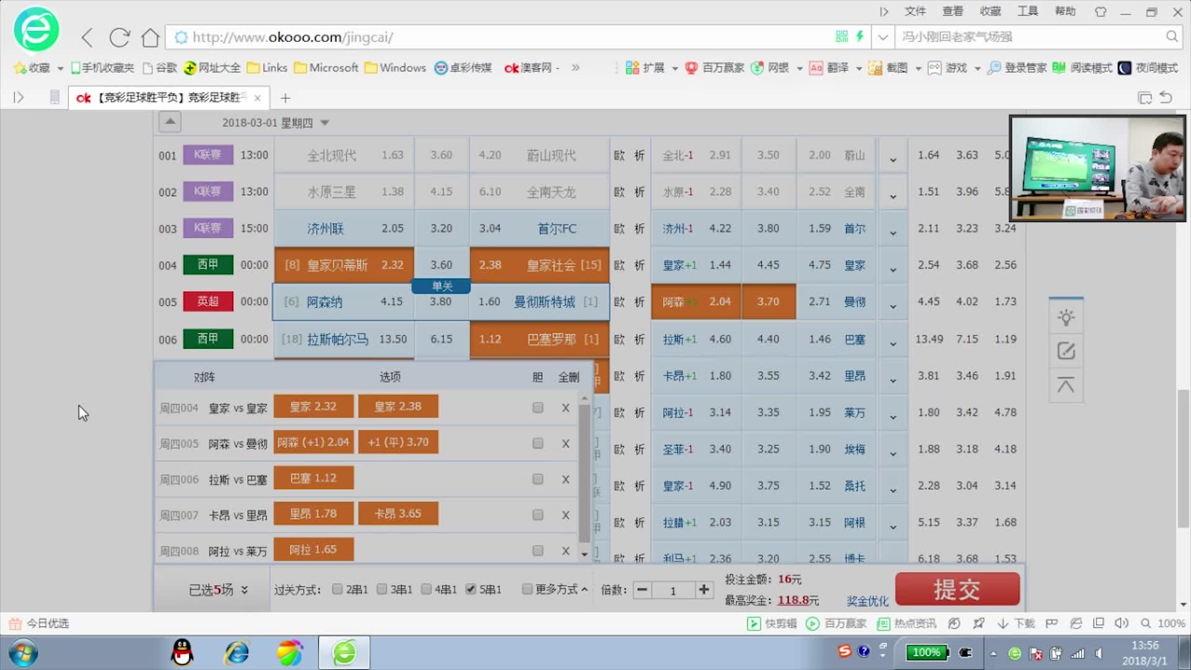
Task: Click the lightning speed mode icon
Action: click(x=860, y=37)
